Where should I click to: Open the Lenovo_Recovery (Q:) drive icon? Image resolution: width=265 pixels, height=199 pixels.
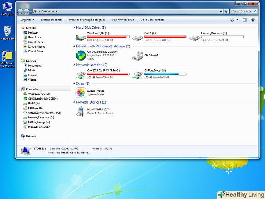194,38
